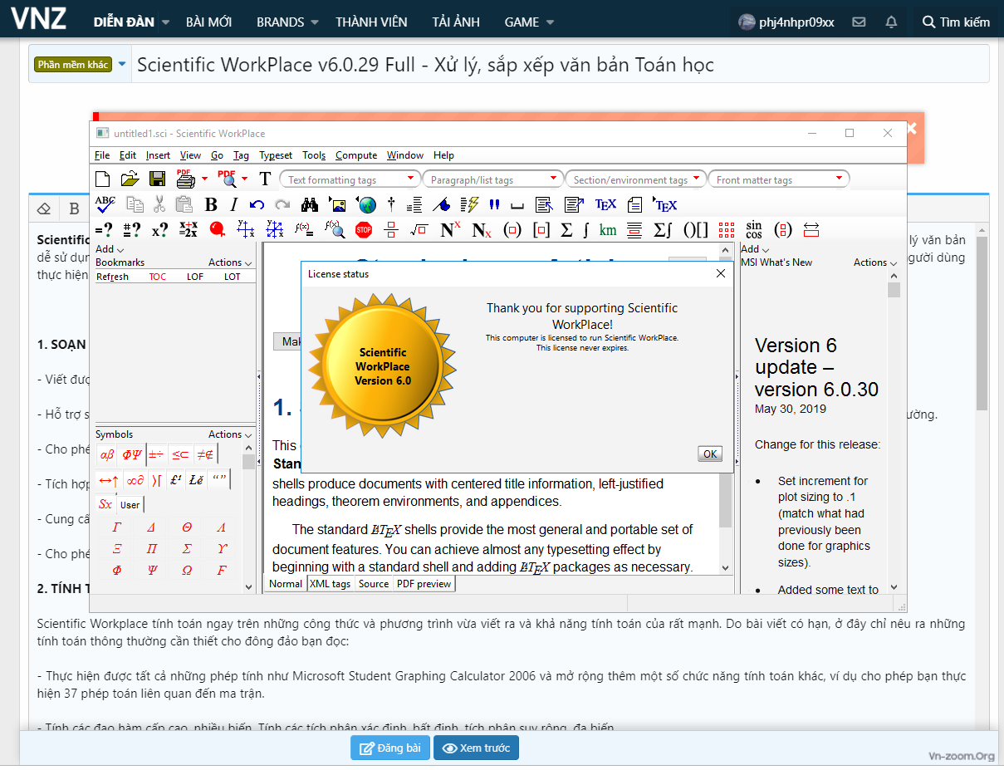This screenshot has width=1004, height=770.
Task: Switch to the PDF preview tab
Action: (x=424, y=584)
